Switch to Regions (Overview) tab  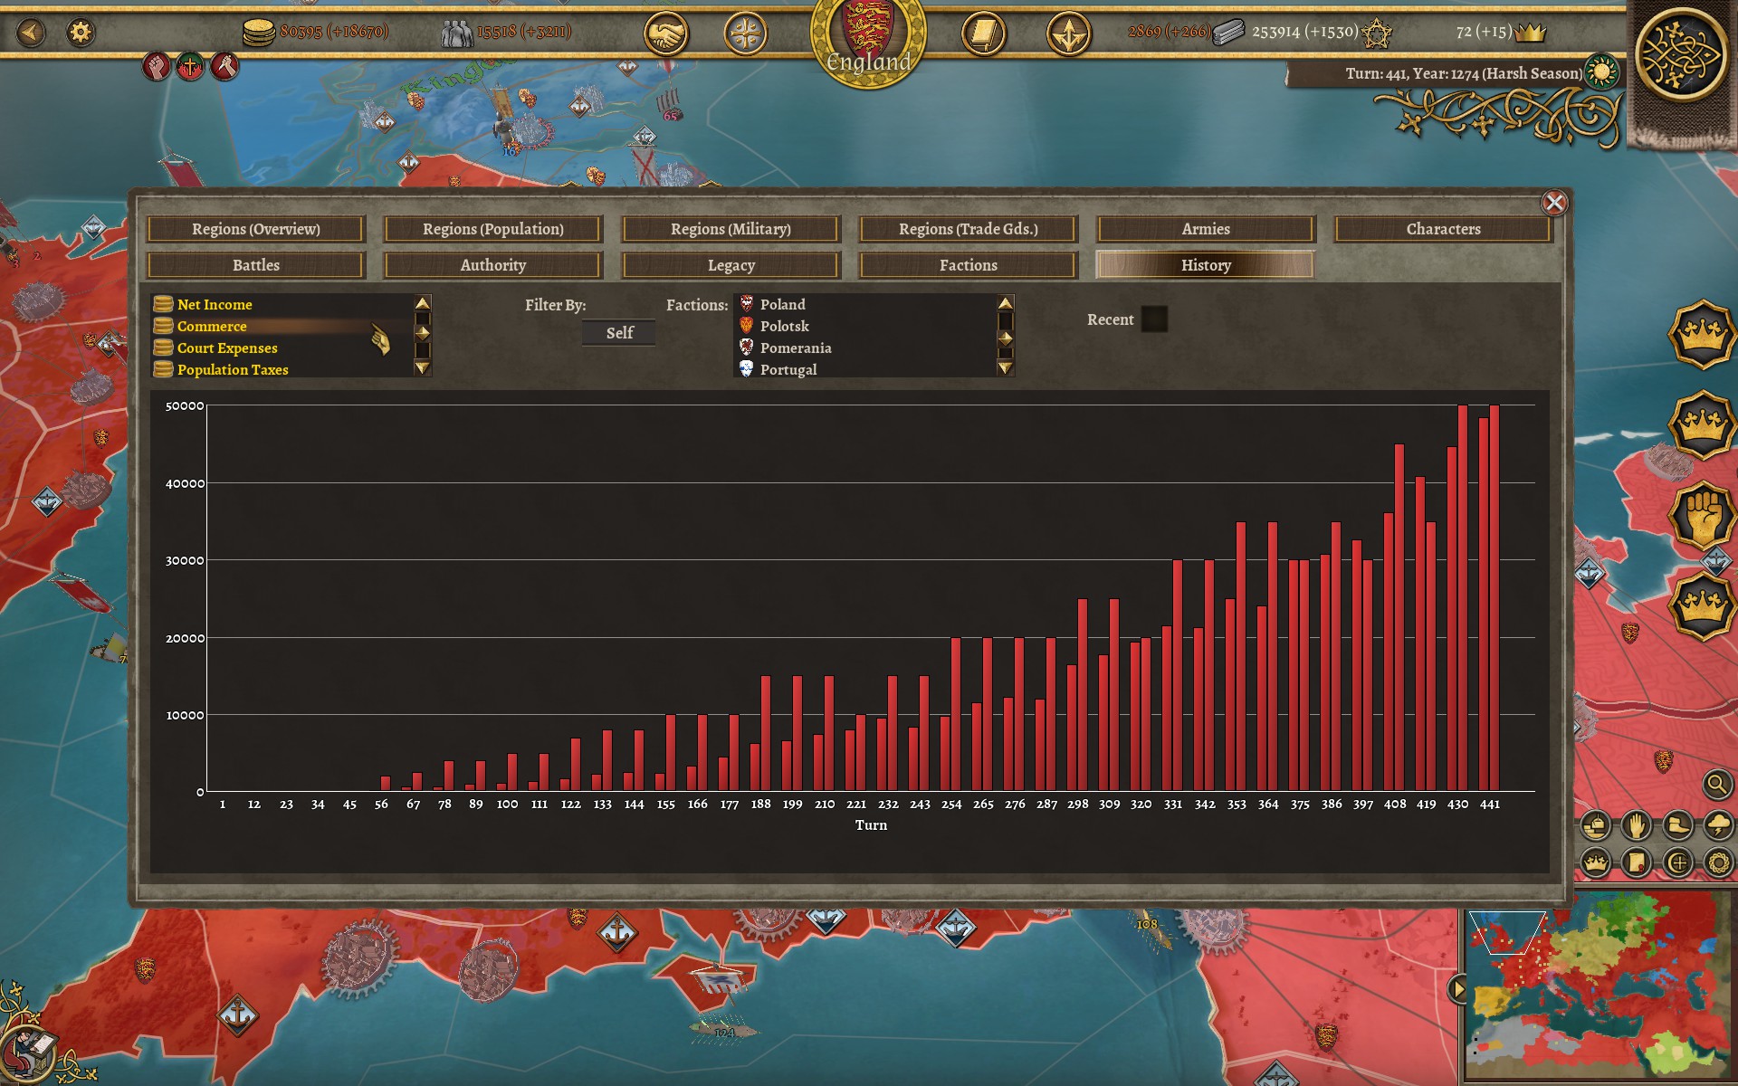(256, 229)
